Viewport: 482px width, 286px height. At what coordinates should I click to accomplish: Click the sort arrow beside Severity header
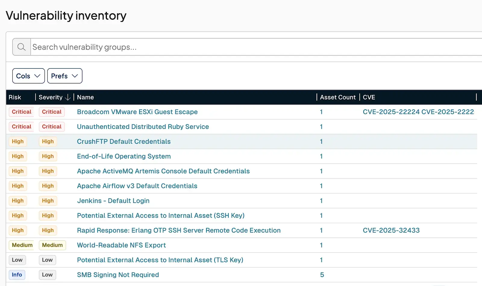click(68, 97)
